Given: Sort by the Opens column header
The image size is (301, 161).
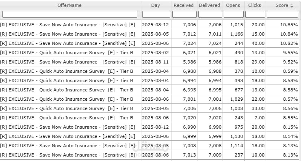Looking at the screenshot, I should [x=233, y=5].
